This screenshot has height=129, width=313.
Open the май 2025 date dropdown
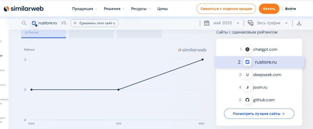point(226,23)
